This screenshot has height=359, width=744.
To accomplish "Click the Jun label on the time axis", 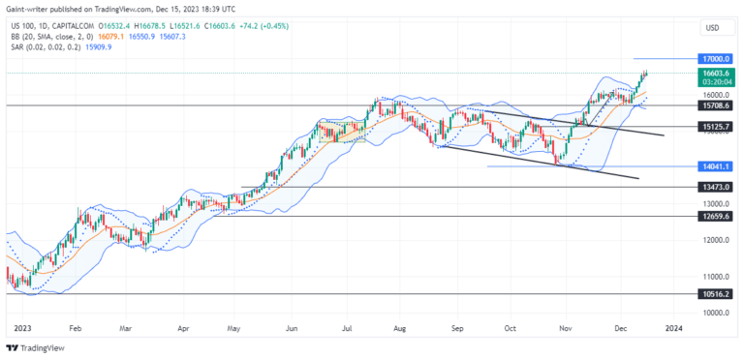I will [293, 328].
